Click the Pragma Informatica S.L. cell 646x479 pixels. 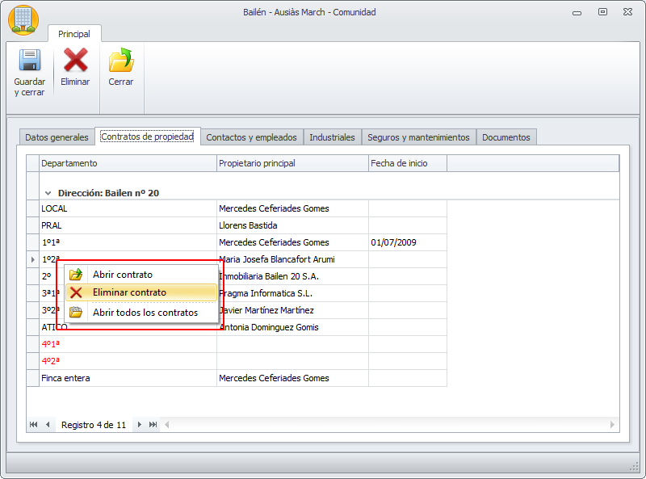[x=292, y=293]
